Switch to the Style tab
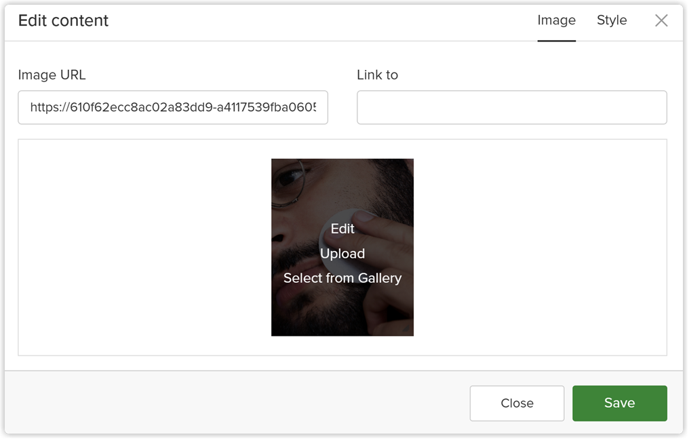Image resolution: width=689 pixels, height=439 pixels. point(611,20)
